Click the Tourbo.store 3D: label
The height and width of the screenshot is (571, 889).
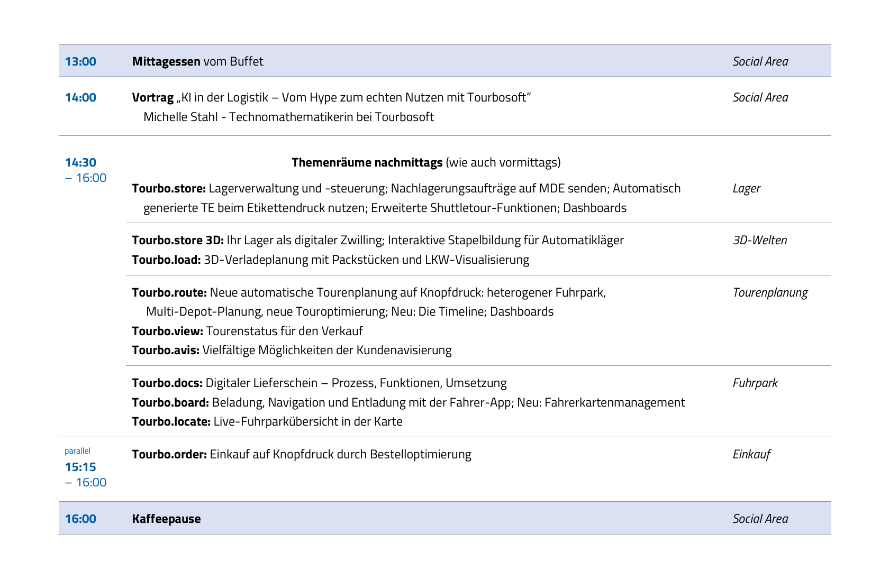pyautogui.click(x=178, y=240)
